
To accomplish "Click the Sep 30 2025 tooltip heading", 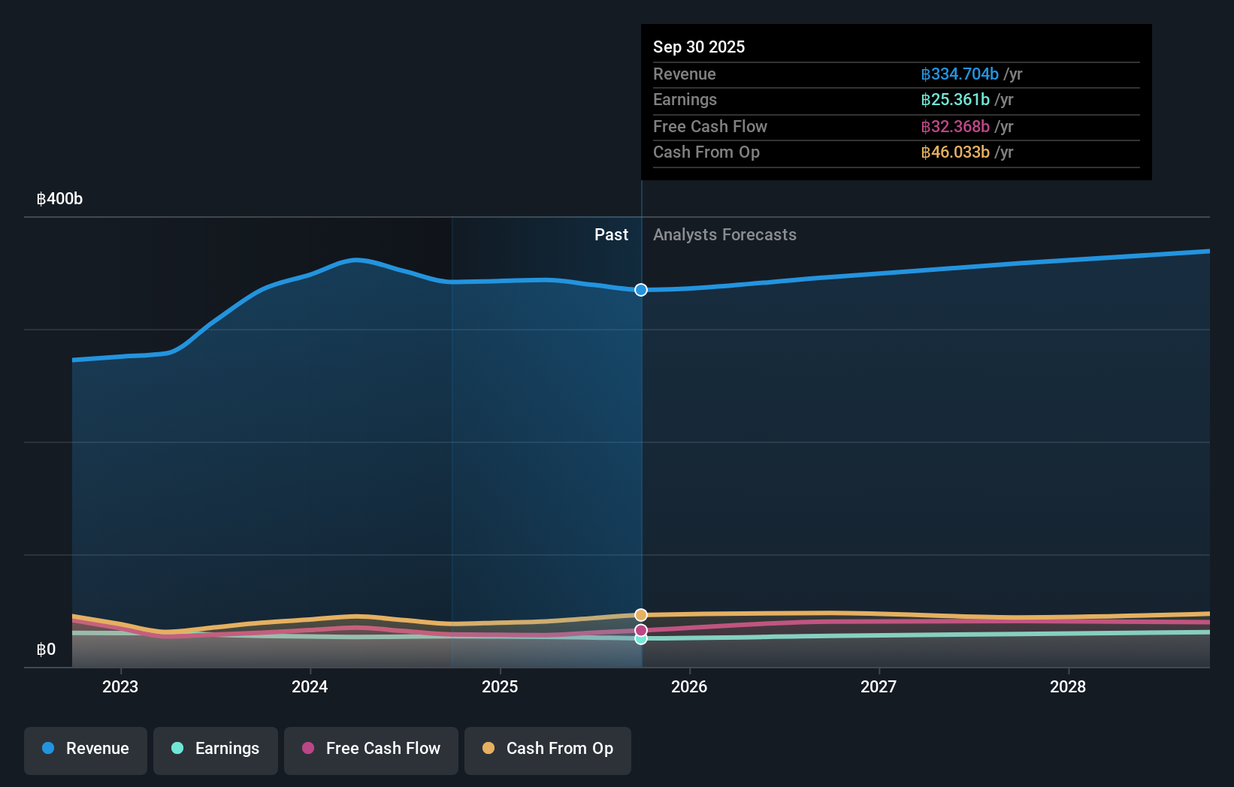I will tap(699, 47).
